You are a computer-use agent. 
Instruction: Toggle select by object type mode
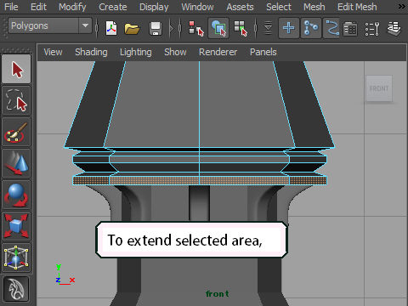tap(218, 28)
